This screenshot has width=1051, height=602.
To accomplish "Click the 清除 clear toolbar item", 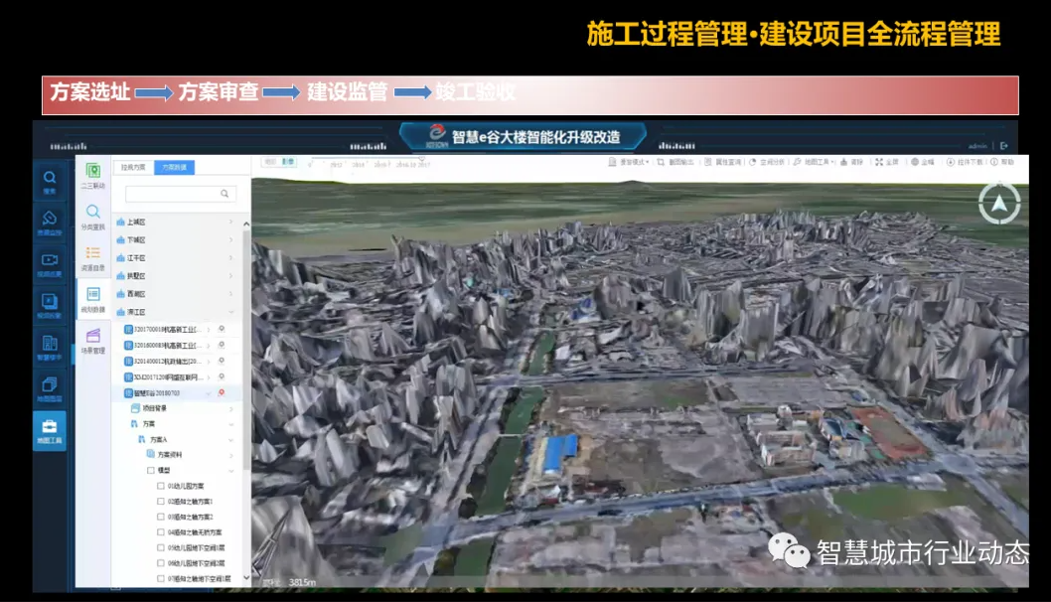I will (x=851, y=162).
